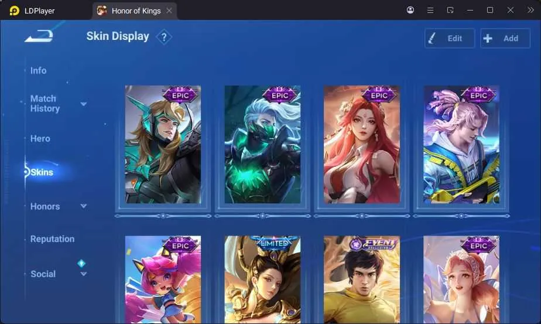Expand LDPlayer side toolbar double-arrow
This screenshot has width=541, height=324.
[x=530, y=10]
